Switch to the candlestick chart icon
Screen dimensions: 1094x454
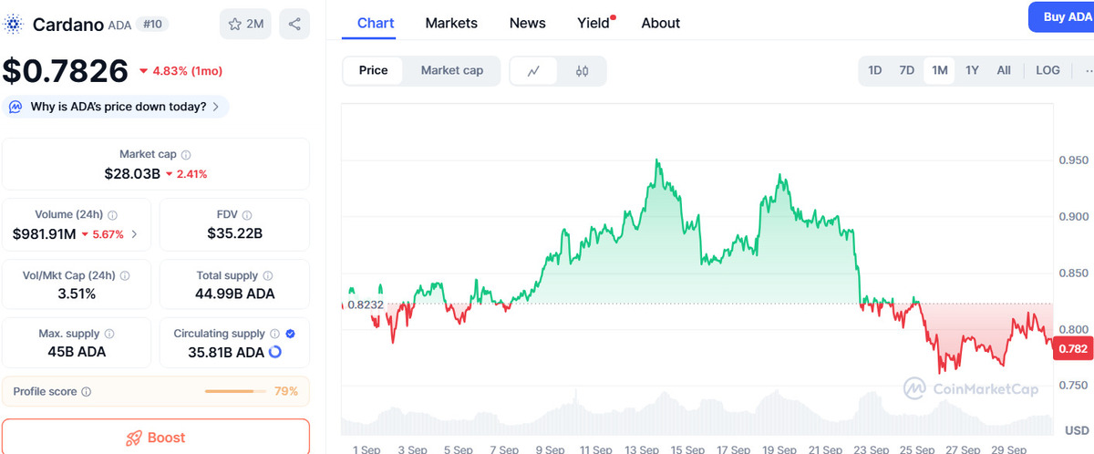583,70
